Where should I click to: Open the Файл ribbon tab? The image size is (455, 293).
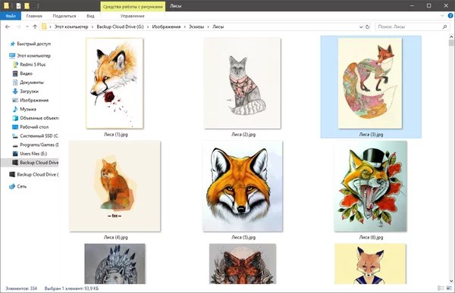point(11,16)
